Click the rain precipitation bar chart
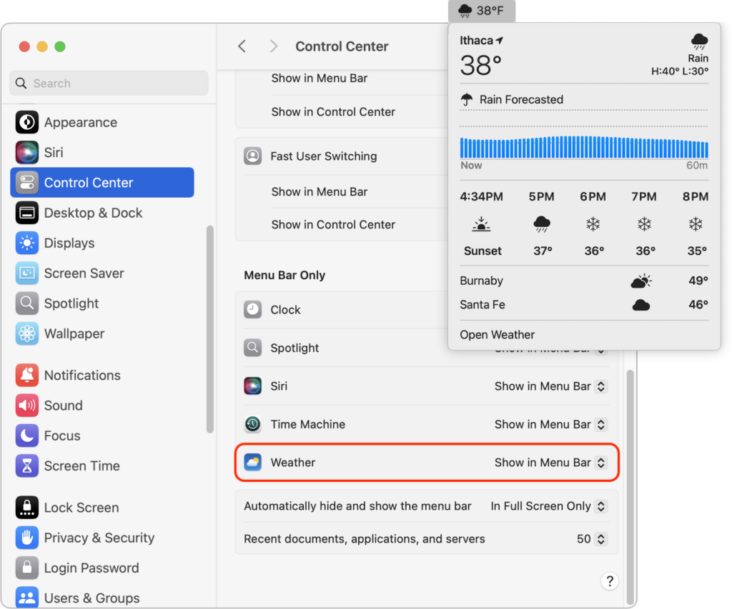732x609 pixels. click(x=584, y=147)
